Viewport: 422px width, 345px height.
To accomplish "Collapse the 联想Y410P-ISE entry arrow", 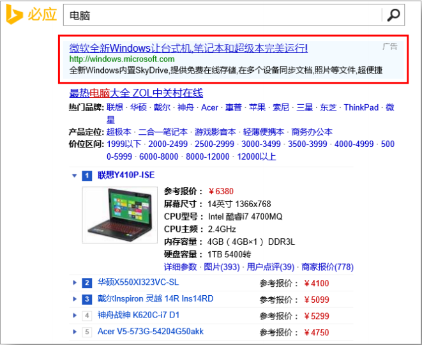I will pyautogui.click(x=75, y=176).
